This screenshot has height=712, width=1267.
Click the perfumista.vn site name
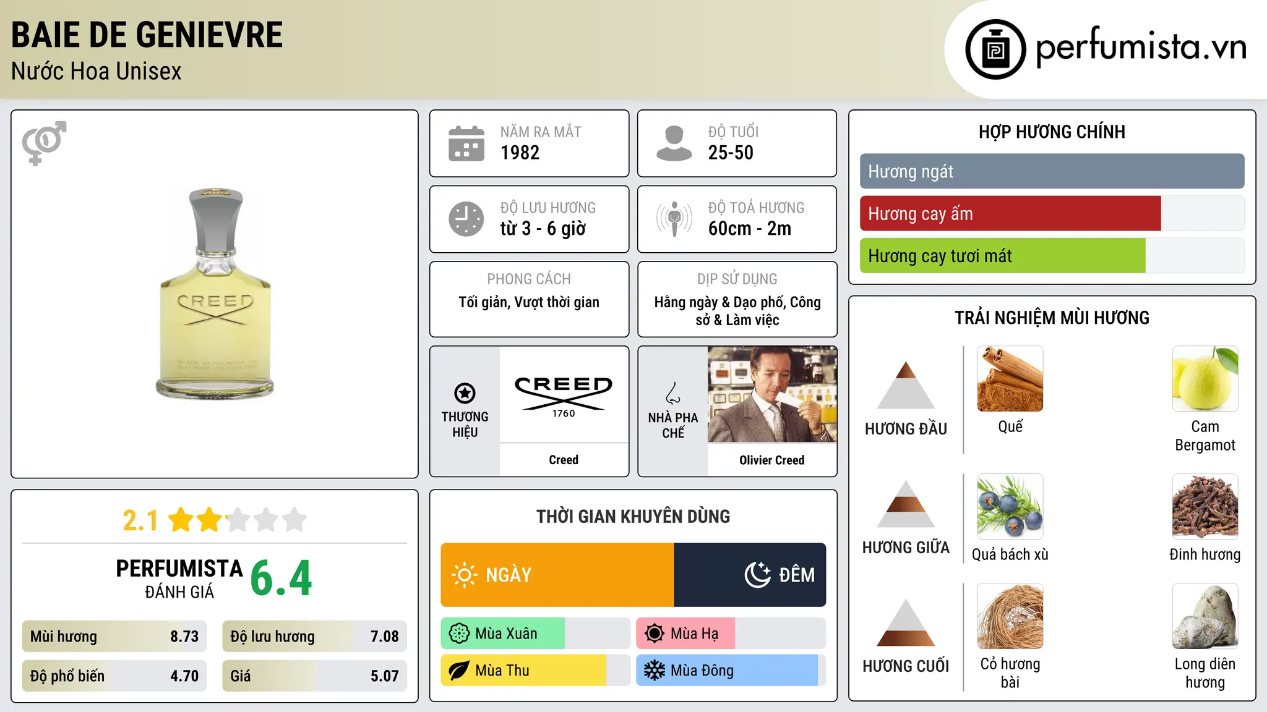pyautogui.click(x=1141, y=48)
